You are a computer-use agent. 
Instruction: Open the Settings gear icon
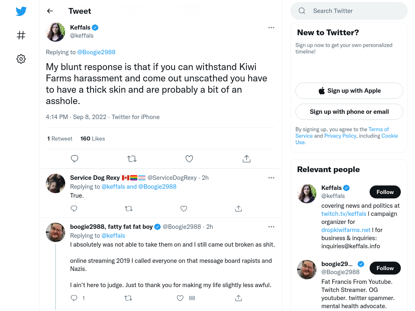pos(21,59)
